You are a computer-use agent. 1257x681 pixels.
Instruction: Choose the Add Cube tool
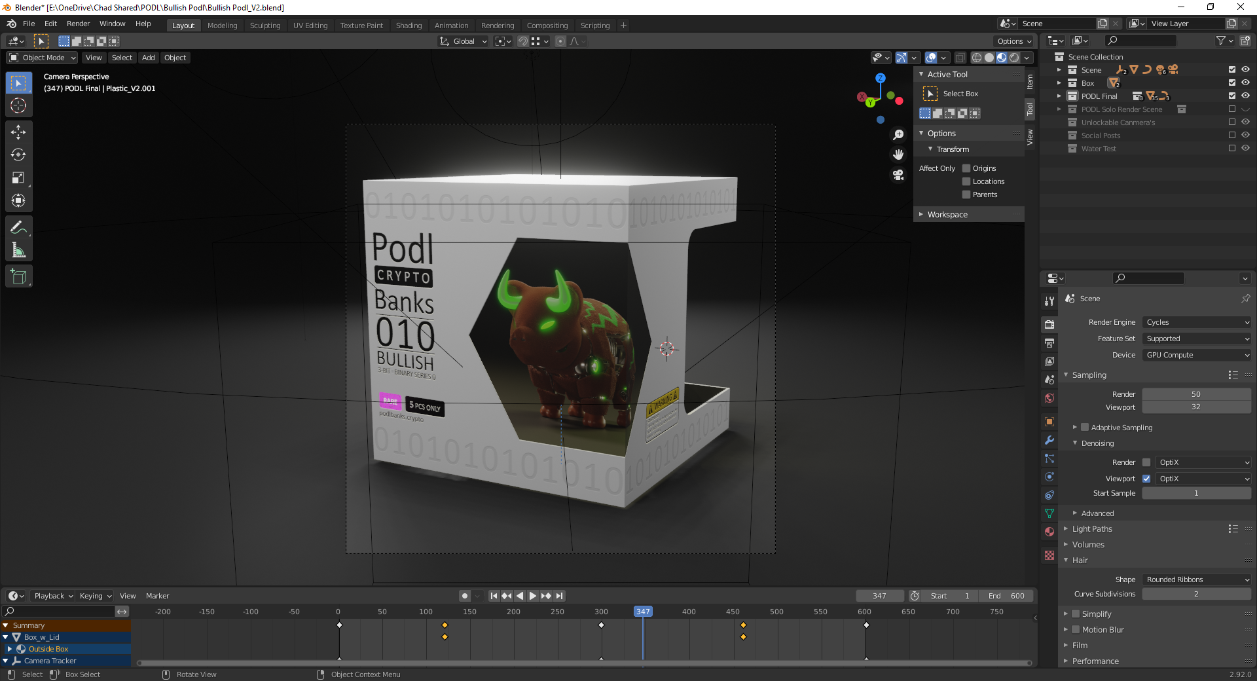(18, 277)
